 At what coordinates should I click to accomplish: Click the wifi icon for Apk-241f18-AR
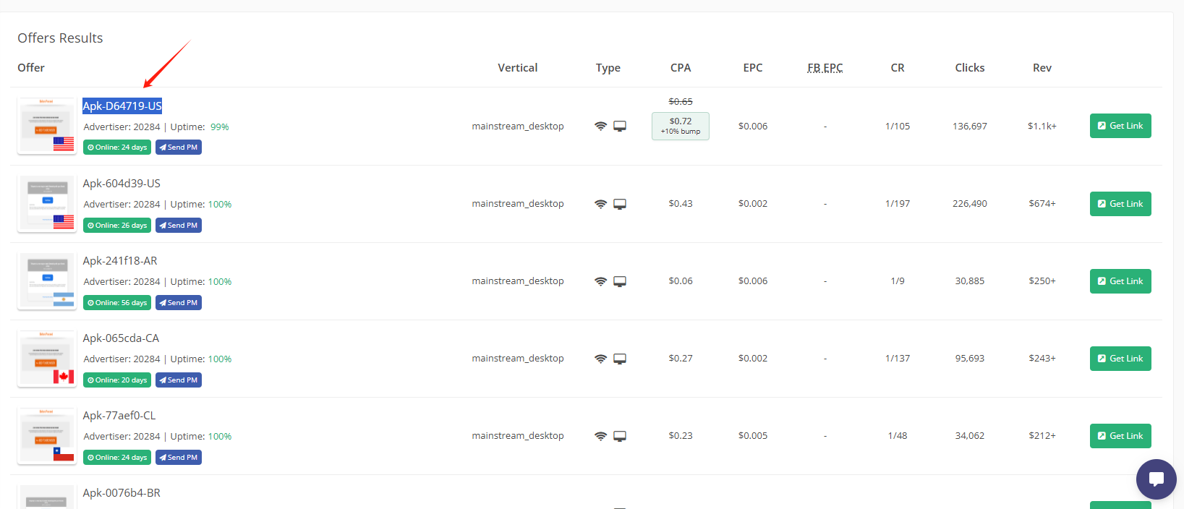pos(600,281)
